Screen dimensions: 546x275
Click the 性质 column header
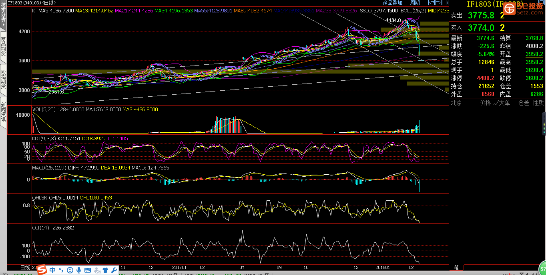[x=538, y=103]
